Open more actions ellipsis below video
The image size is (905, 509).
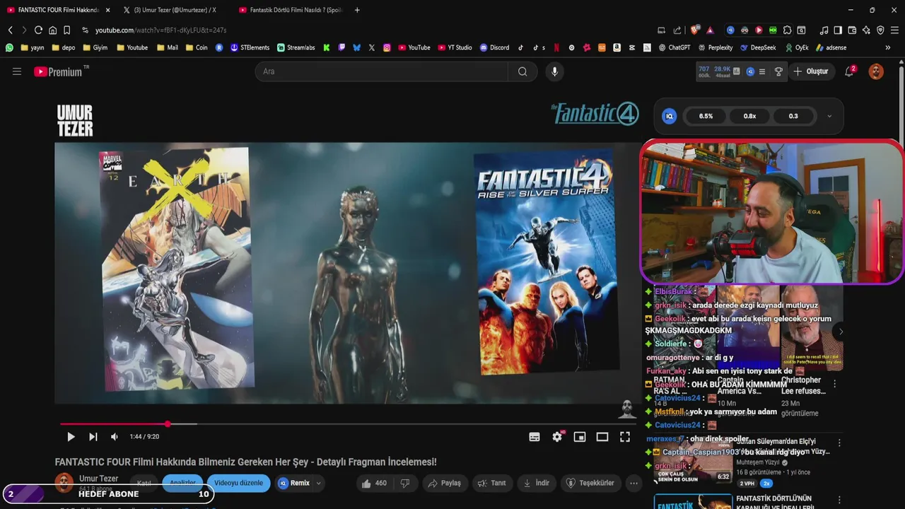[633, 483]
